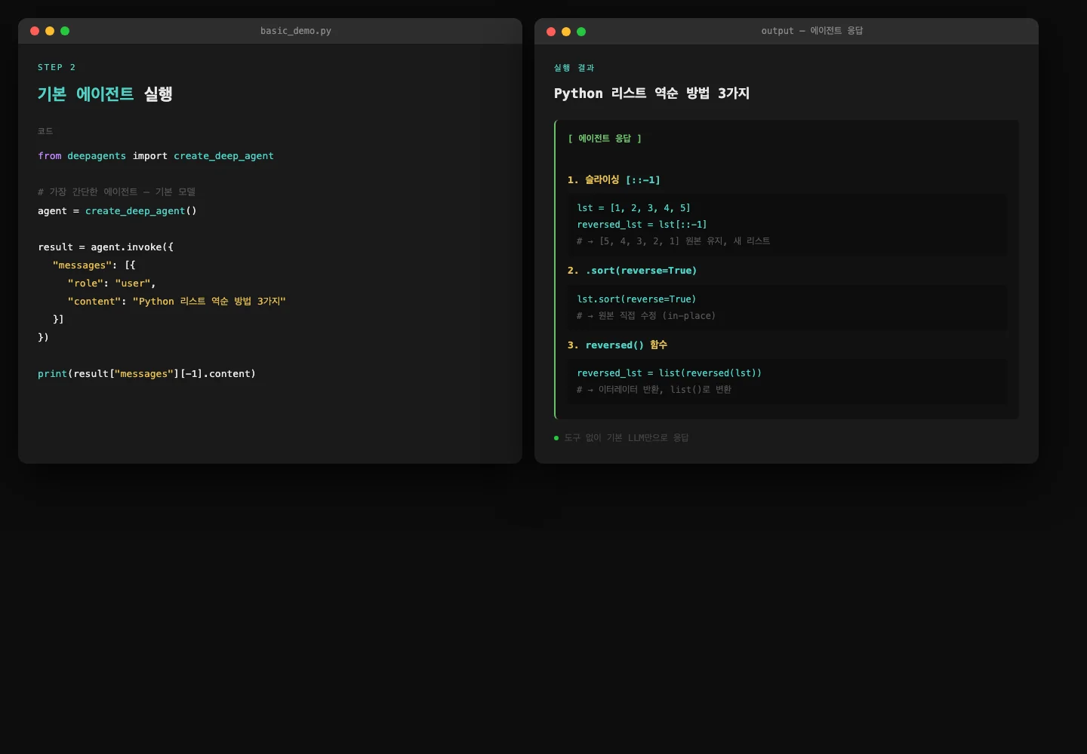Image resolution: width=1087 pixels, height=754 pixels.
Task: Close the output window with red button
Action: [551, 32]
